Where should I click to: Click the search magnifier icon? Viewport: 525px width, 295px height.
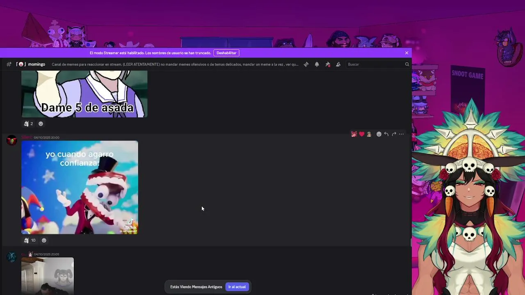click(x=407, y=64)
